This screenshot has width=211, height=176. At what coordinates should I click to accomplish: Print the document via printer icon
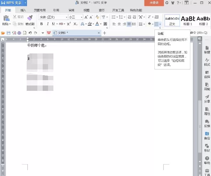[x=19, y=33]
